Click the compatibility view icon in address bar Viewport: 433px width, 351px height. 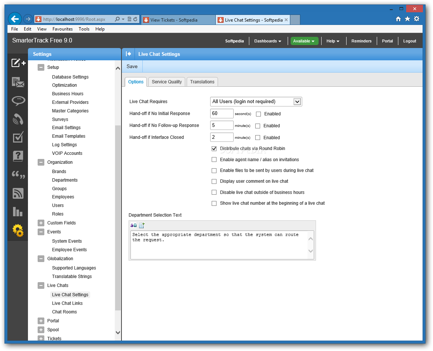pos(129,19)
